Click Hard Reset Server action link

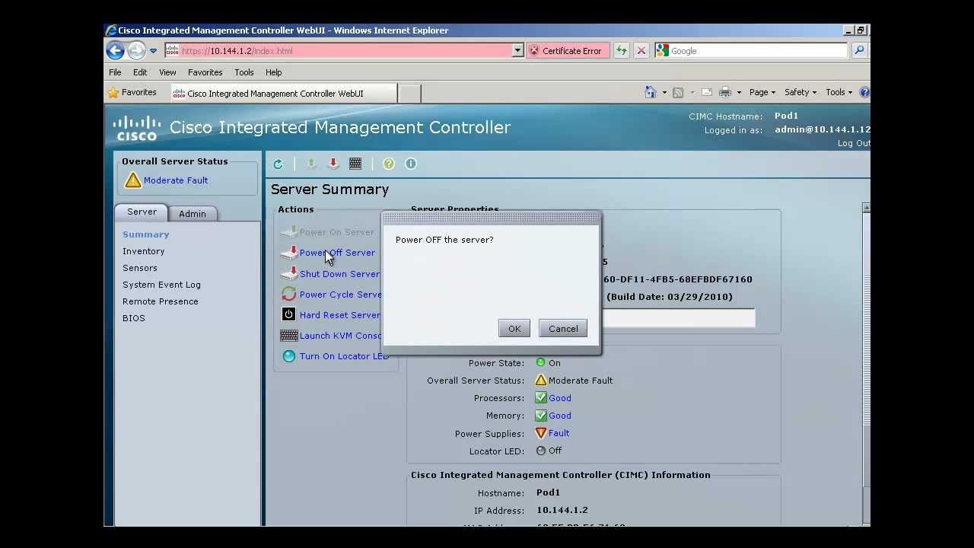tap(340, 315)
